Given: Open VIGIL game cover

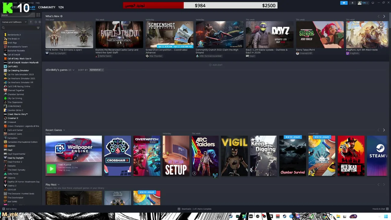Looking at the screenshot, I should click(x=234, y=156).
